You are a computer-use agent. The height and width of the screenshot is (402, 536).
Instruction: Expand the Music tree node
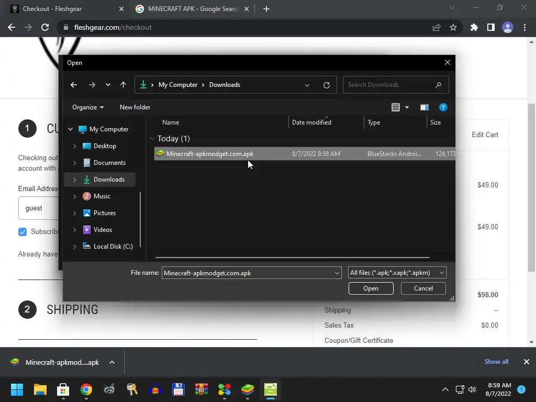[74, 196]
